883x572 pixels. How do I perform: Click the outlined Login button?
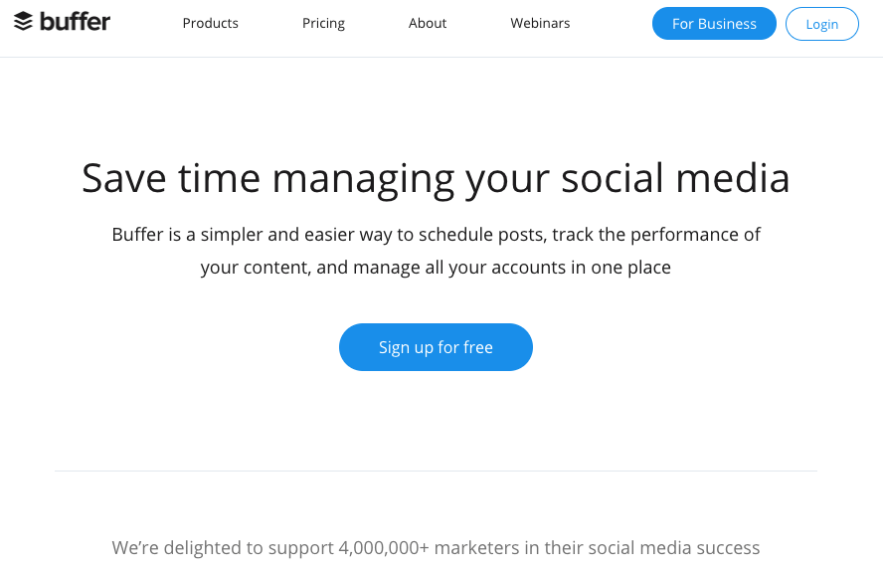pyautogui.click(x=821, y=24)
